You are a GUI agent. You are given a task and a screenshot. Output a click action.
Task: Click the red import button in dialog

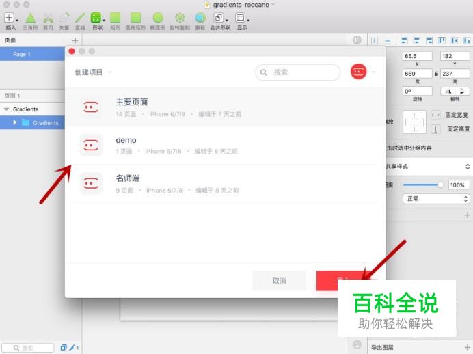pos(342,281)
